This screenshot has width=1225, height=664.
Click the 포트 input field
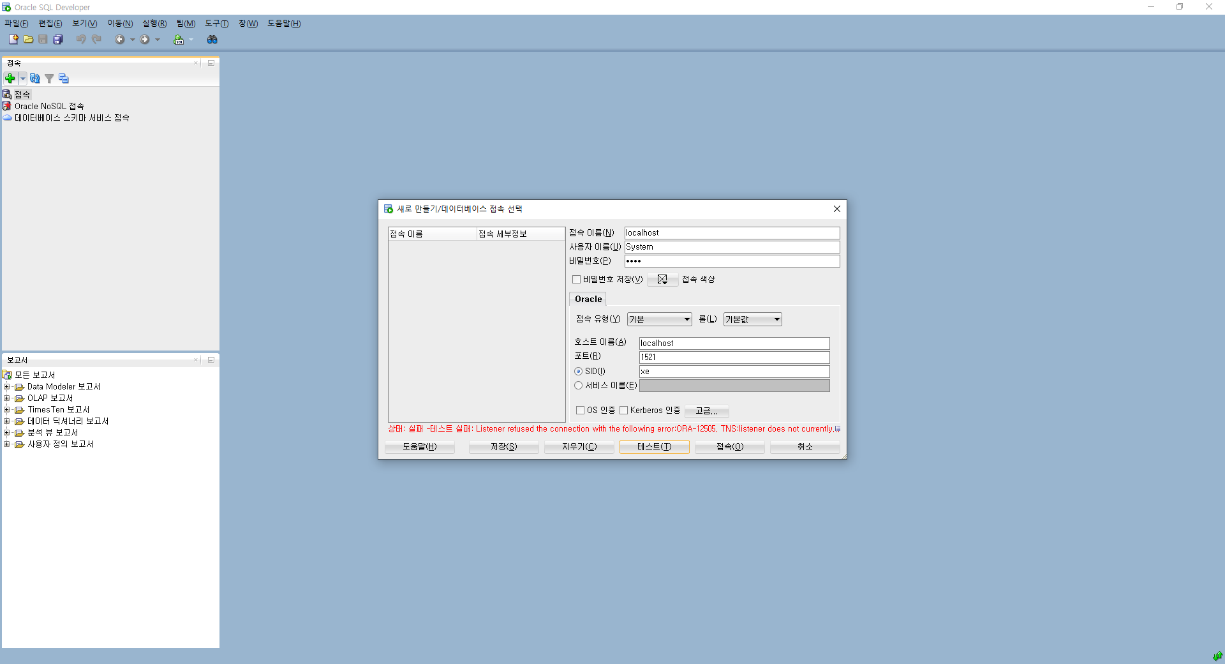tap(734, 357)
